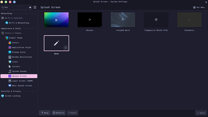Click the pencil icon in None preview
This screenshot has width=208, height=117.
point(56,43)
